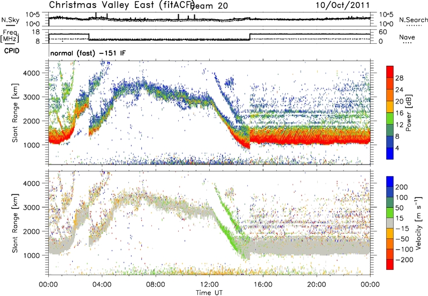
Task: Click the 'normal (fast) -151 IF' text
Action: coord(88,53)
